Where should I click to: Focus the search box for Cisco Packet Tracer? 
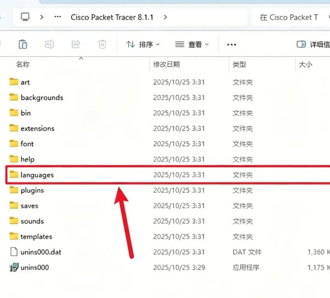click(x=290, y=17)
